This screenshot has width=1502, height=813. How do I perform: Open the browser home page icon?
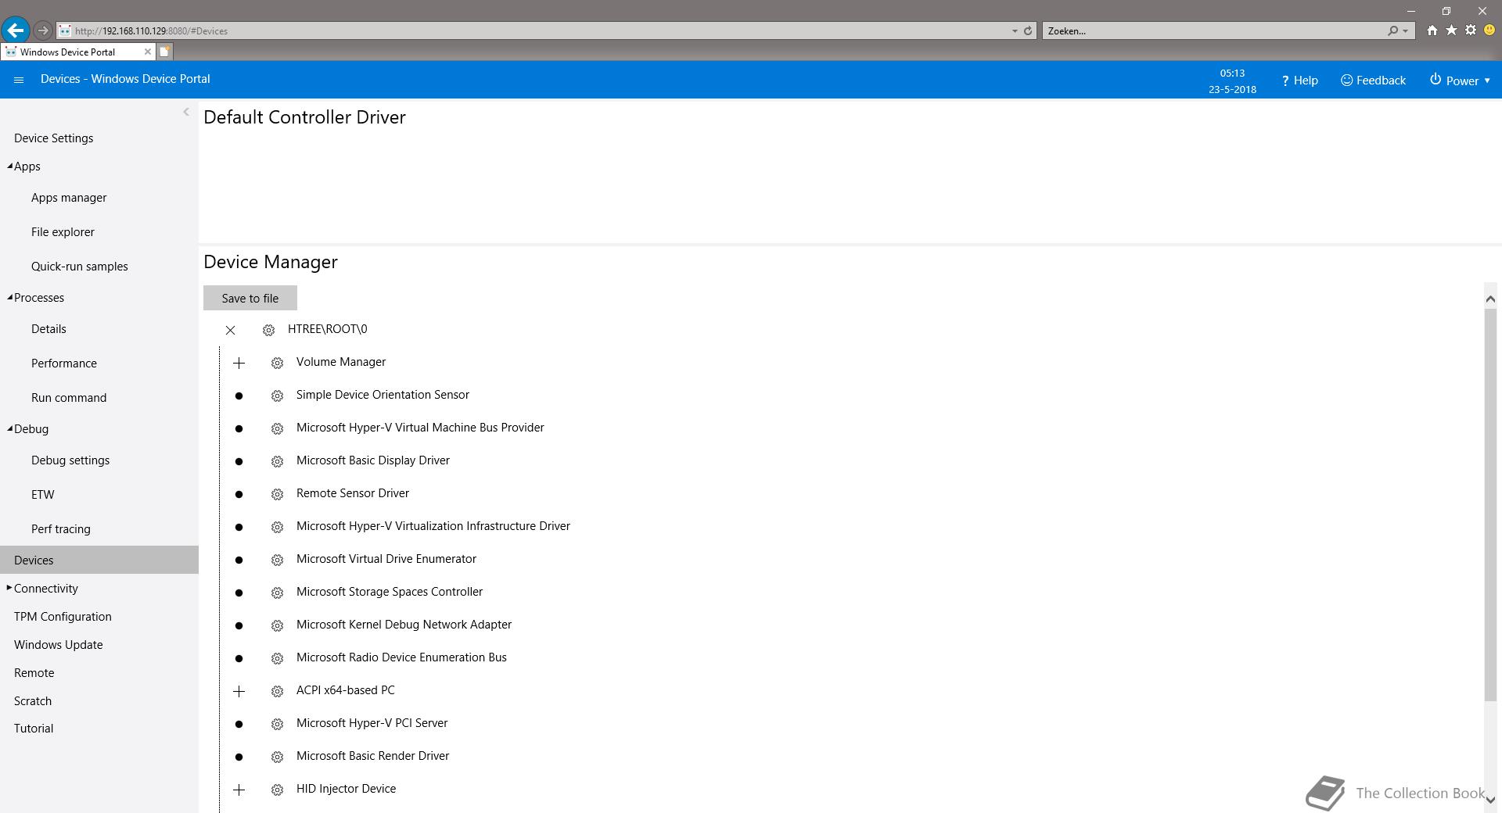pos(1432,30)
